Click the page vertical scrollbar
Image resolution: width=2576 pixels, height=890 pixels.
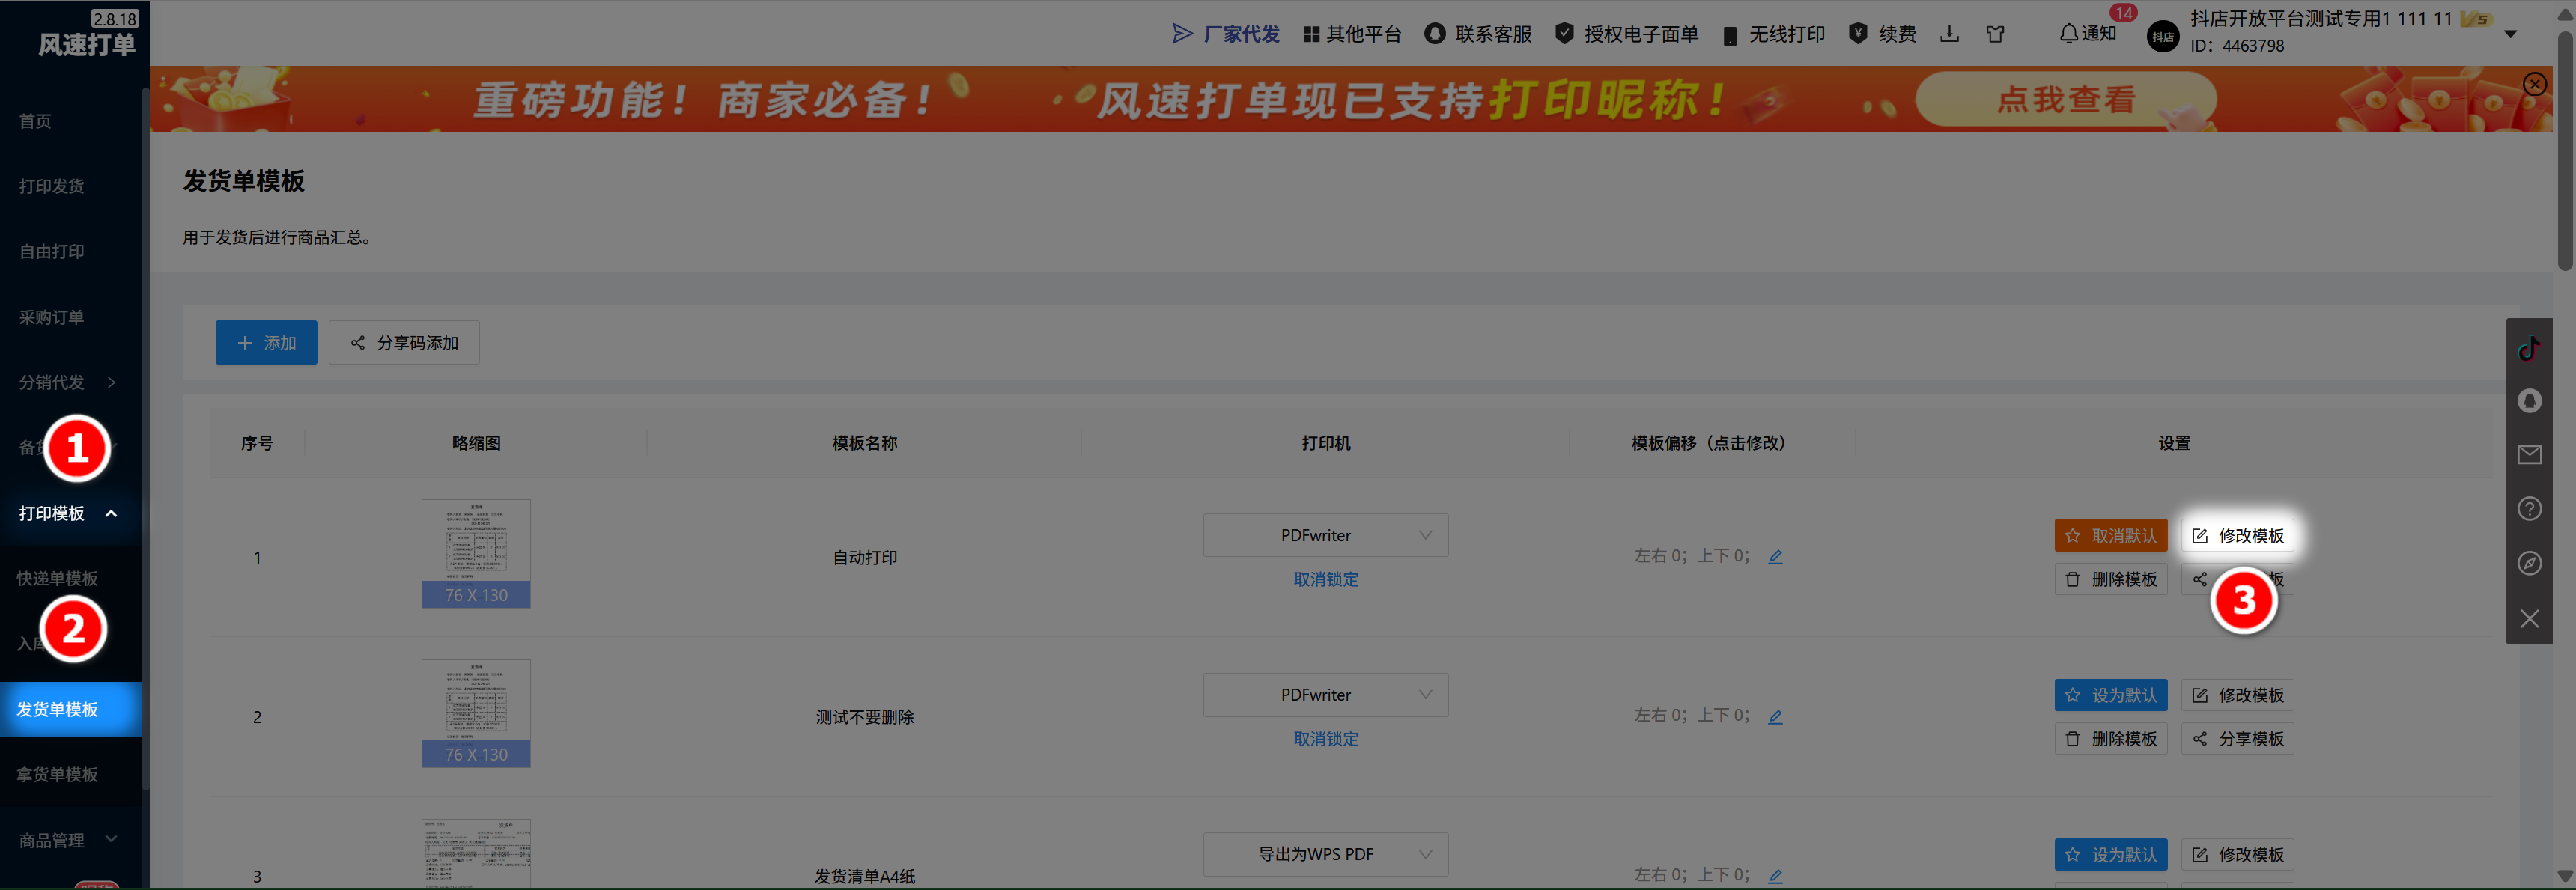pos(2565,150)
